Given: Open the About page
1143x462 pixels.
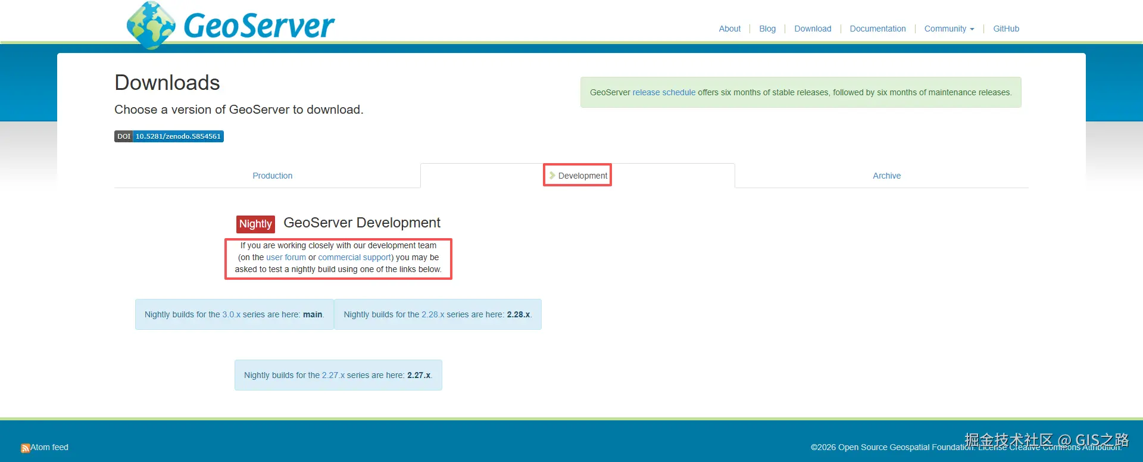Looking at the screenshot, I should [x=729, y=29].
